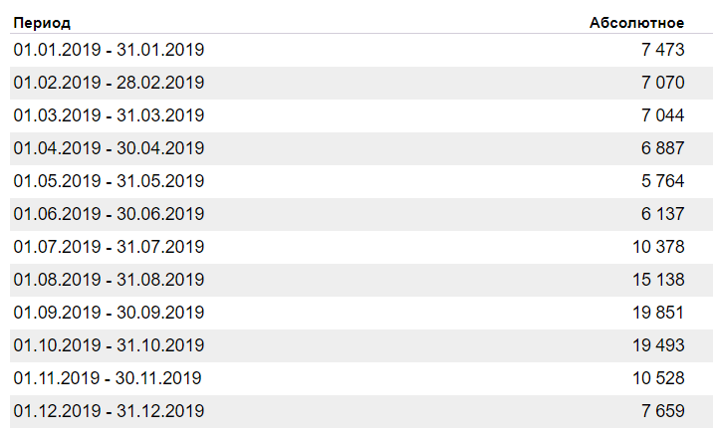
Task: Select the value 7 659 for December
Action: coord(663,410)
